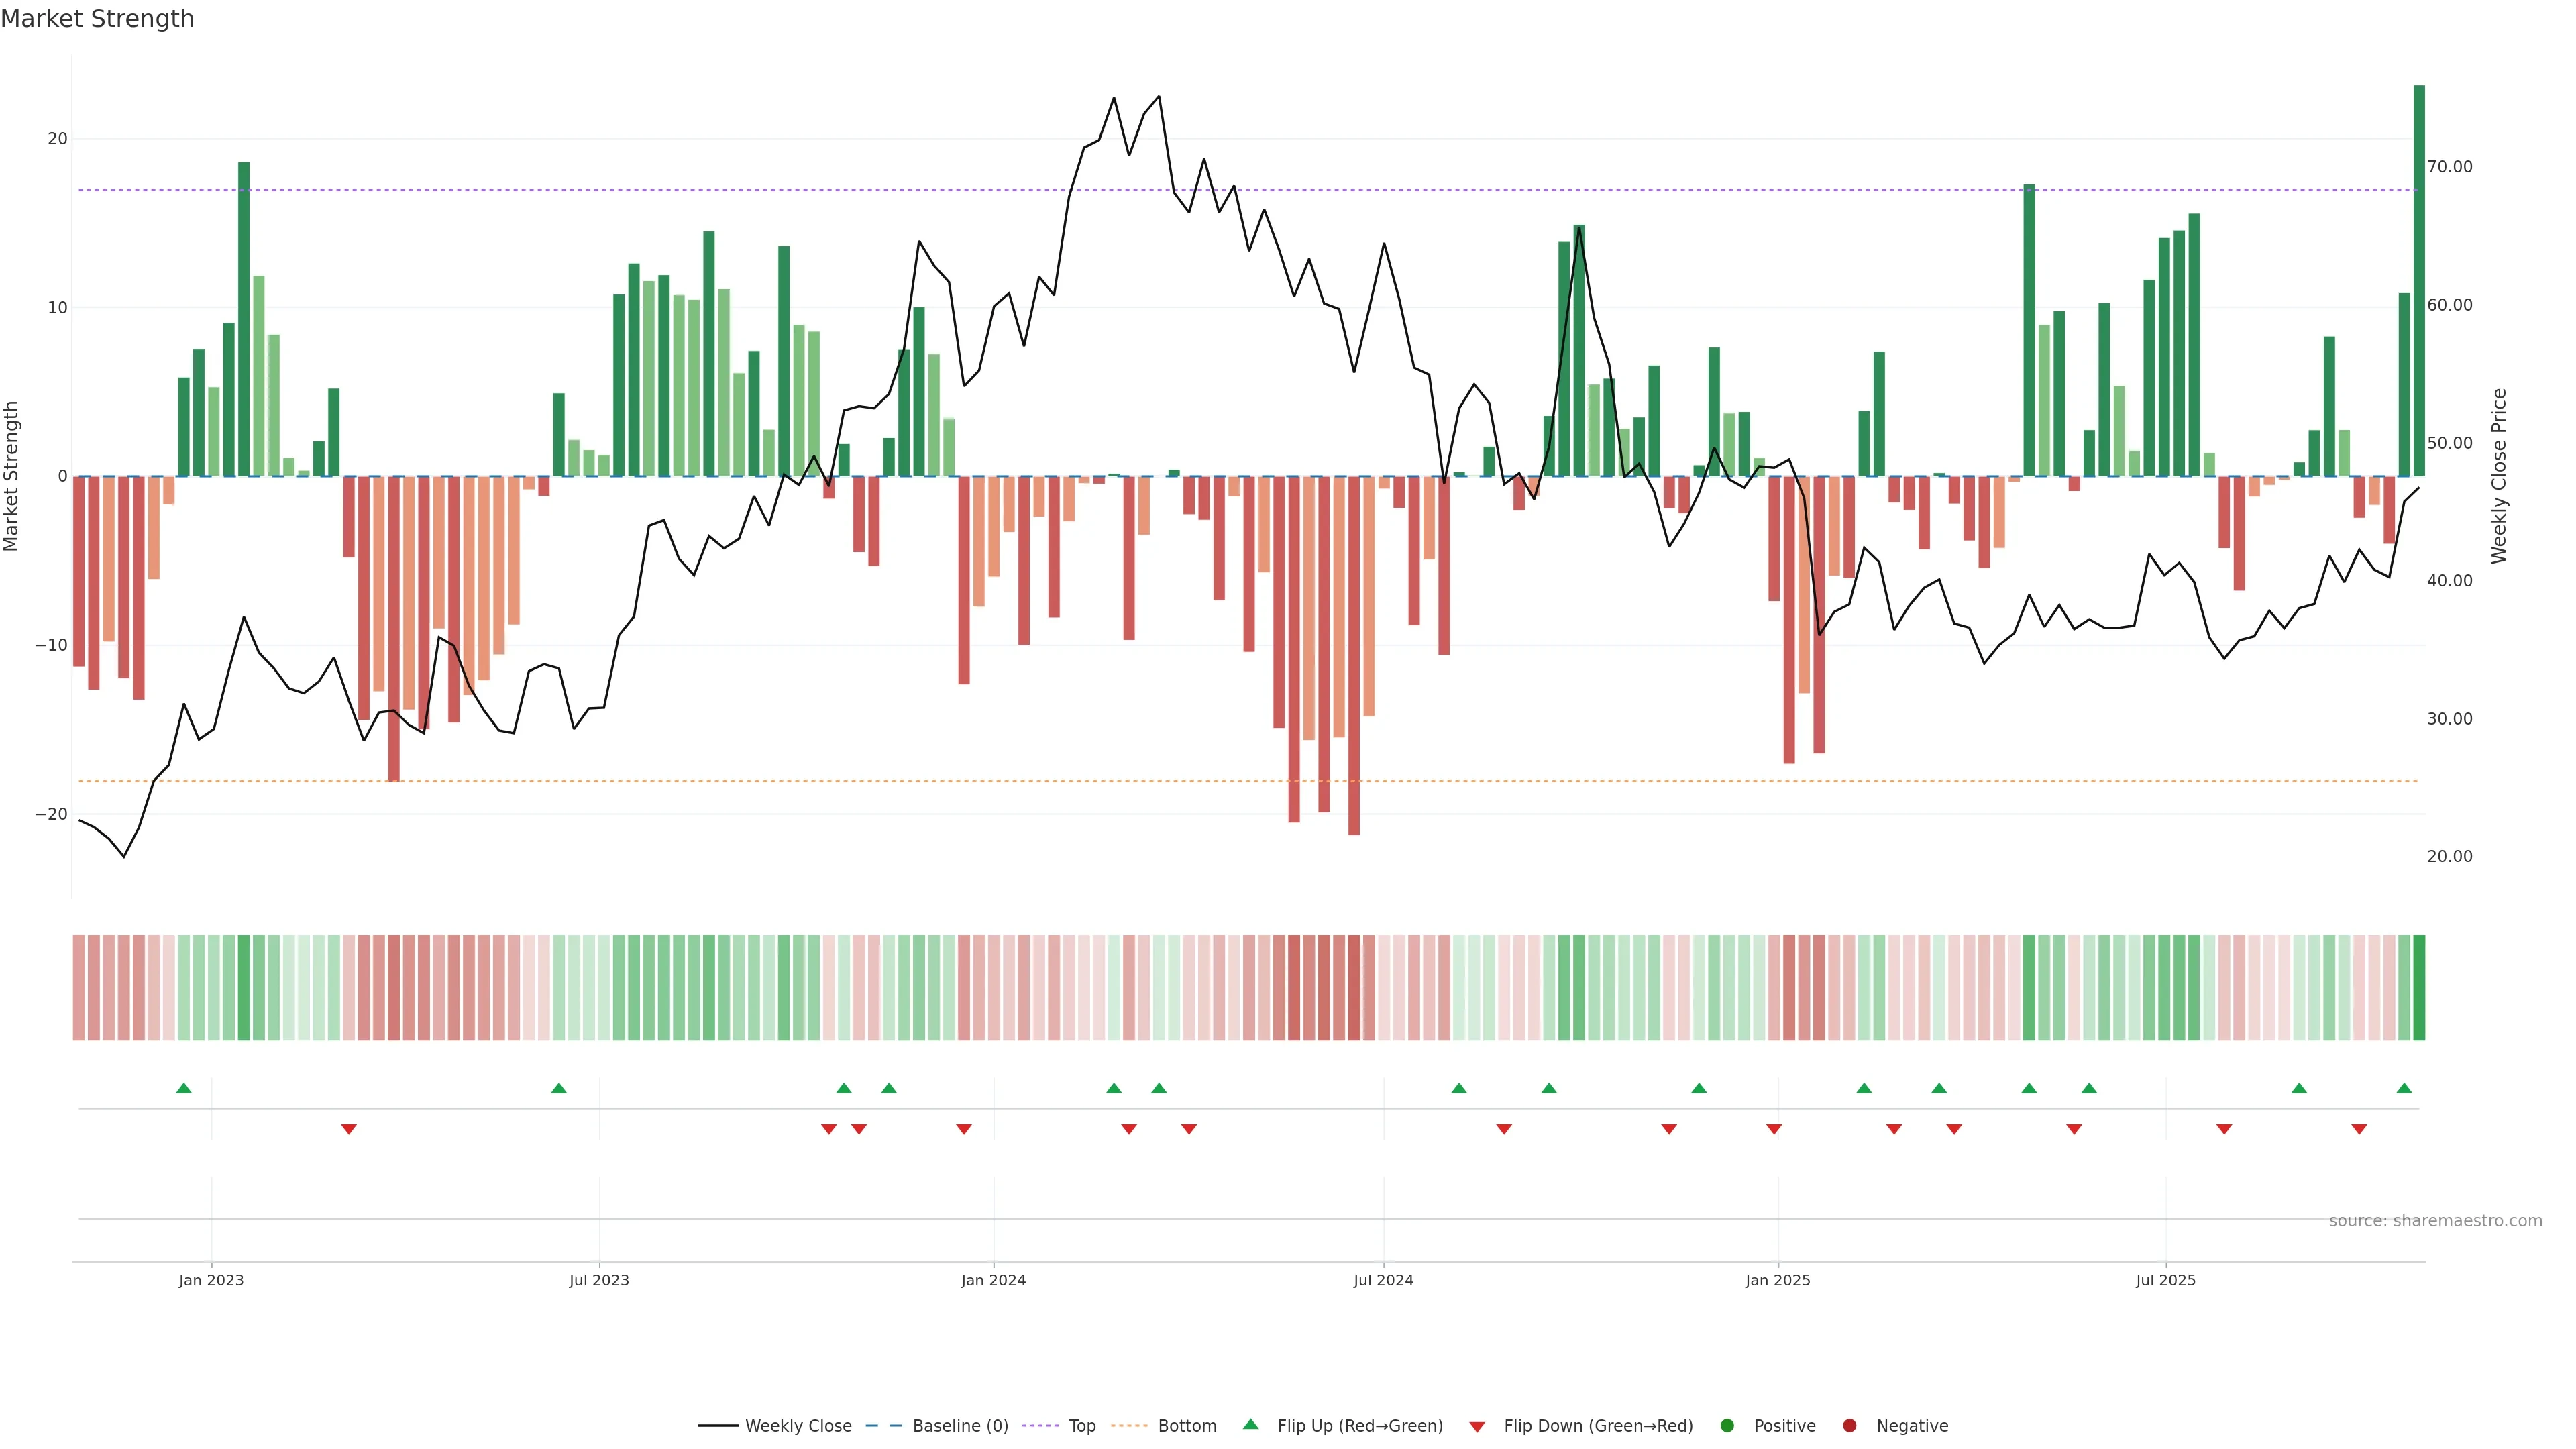
Task: Click the Market Strength chart title
Action: tap(97, 19)
